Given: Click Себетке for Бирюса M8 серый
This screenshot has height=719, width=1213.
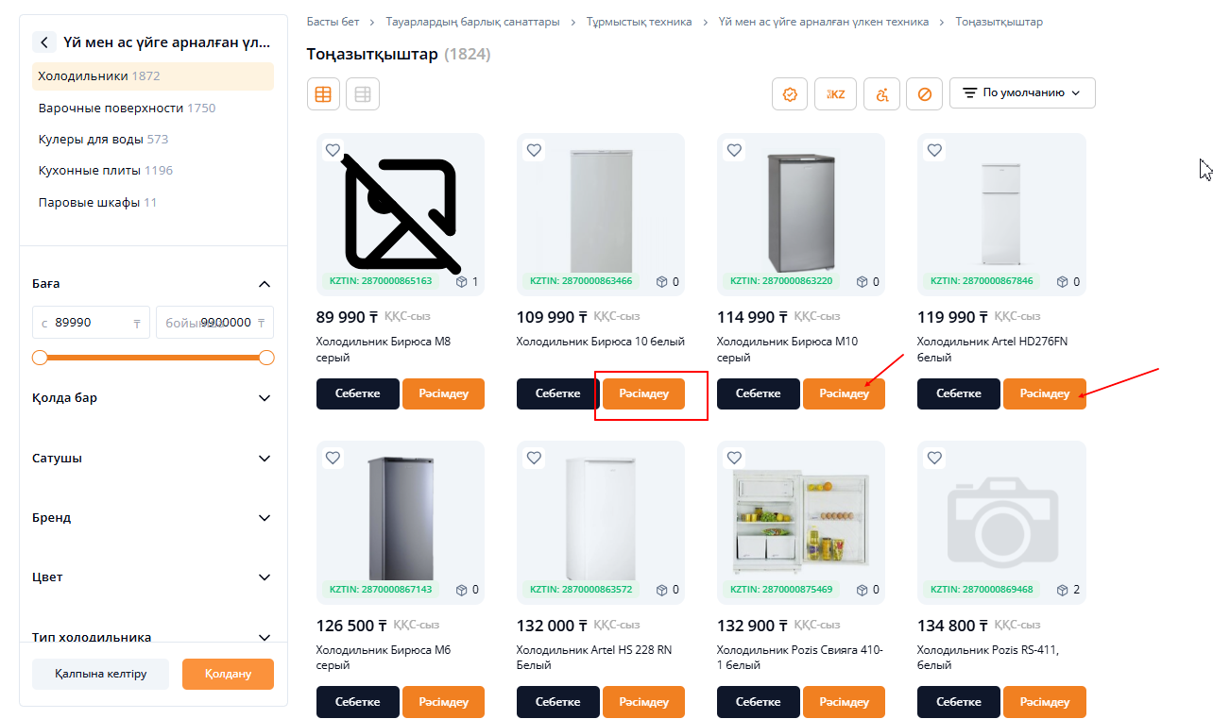Looking at the screenshot, I should point(358,393).
